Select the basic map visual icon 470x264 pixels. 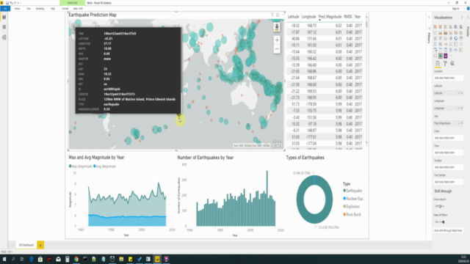pos(435,44)
